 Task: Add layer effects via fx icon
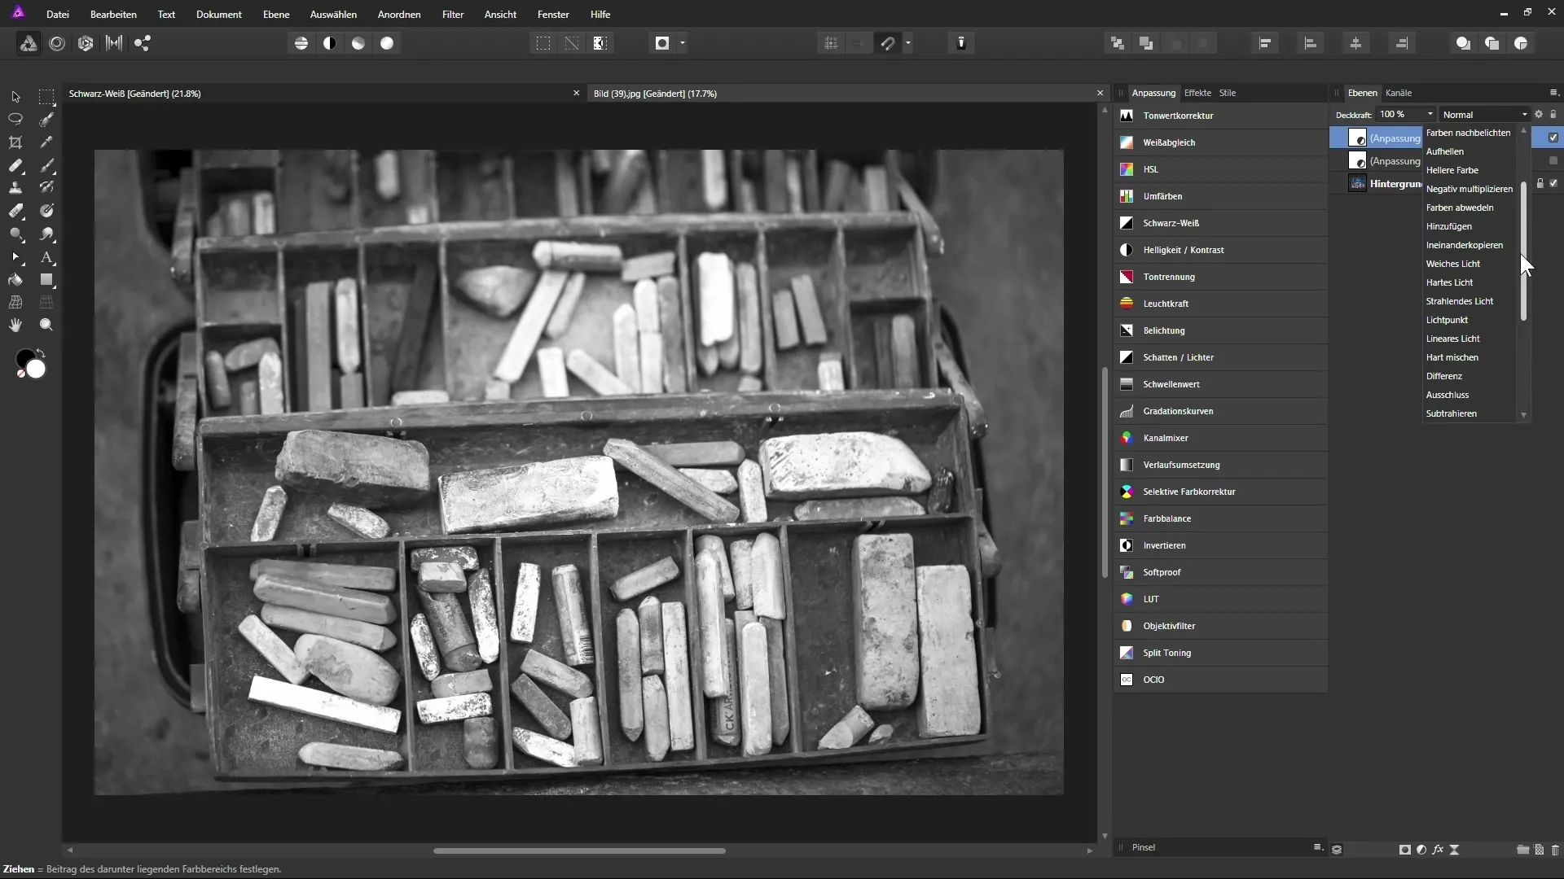[1438, 850]
